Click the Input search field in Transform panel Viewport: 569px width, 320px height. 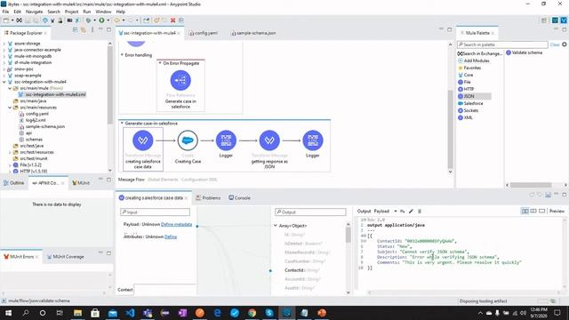coord(155,212)
